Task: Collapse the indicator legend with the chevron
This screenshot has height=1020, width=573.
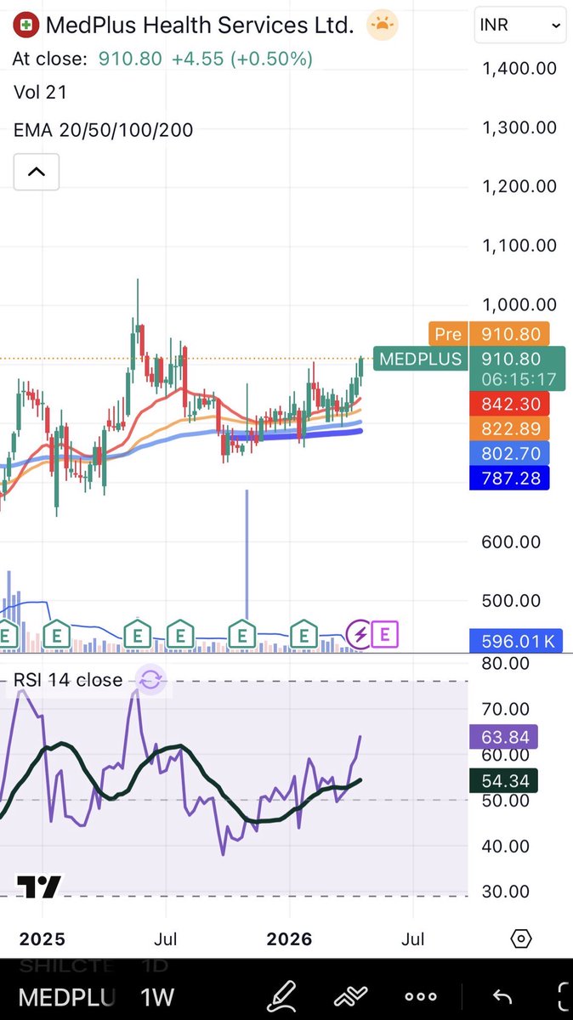Action: (36, 172)
